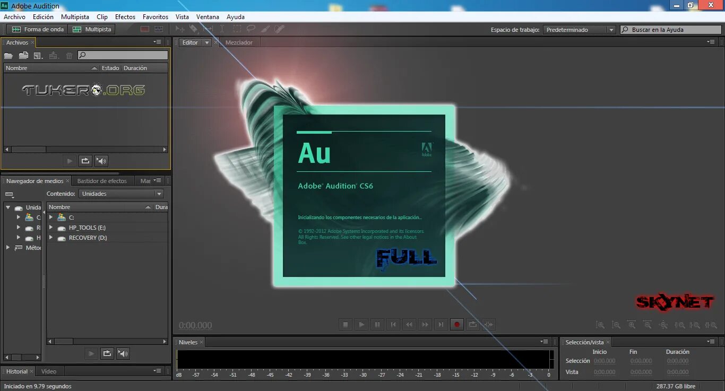This screenshot has width=725, height=391.
Task: Click the Archivos panel search field
Action: click(x=123, y=55)
